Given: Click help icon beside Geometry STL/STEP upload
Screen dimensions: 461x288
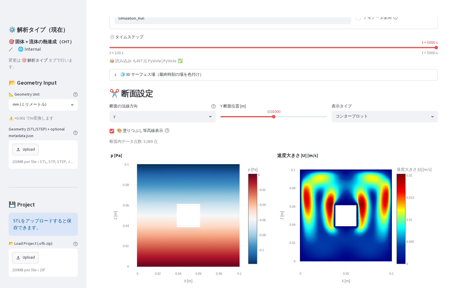Looking at the screenshot, I should click(75, 133).
